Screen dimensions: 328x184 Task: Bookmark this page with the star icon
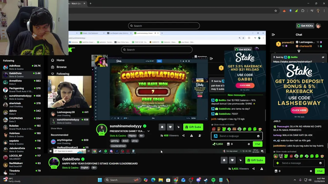click(276, 11)
